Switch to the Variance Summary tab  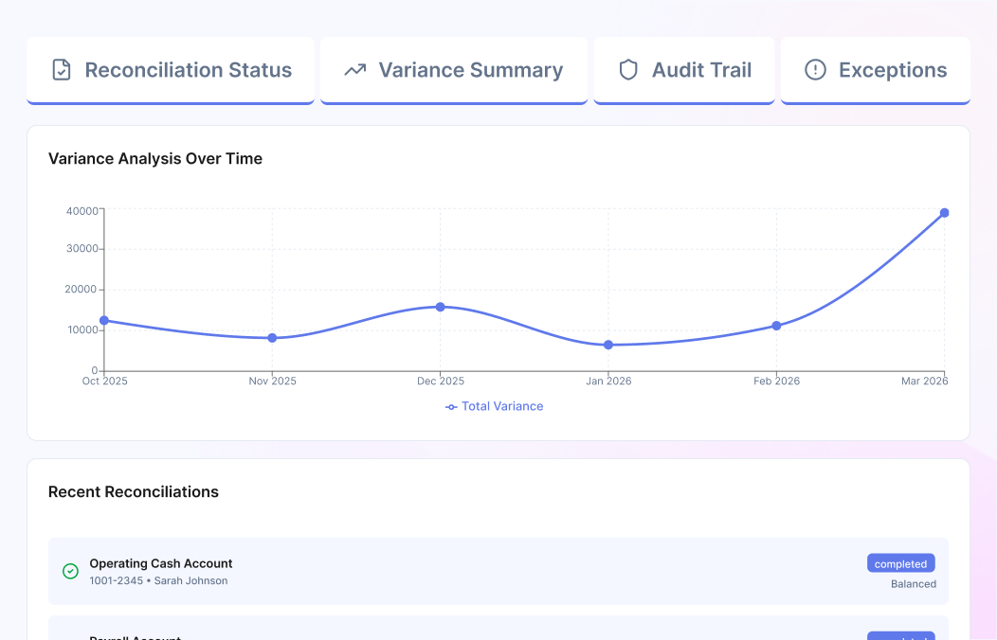pyautogui.click(x=454, y=70)
